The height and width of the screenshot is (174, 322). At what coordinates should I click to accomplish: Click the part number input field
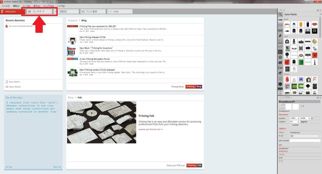pos(305,141)
